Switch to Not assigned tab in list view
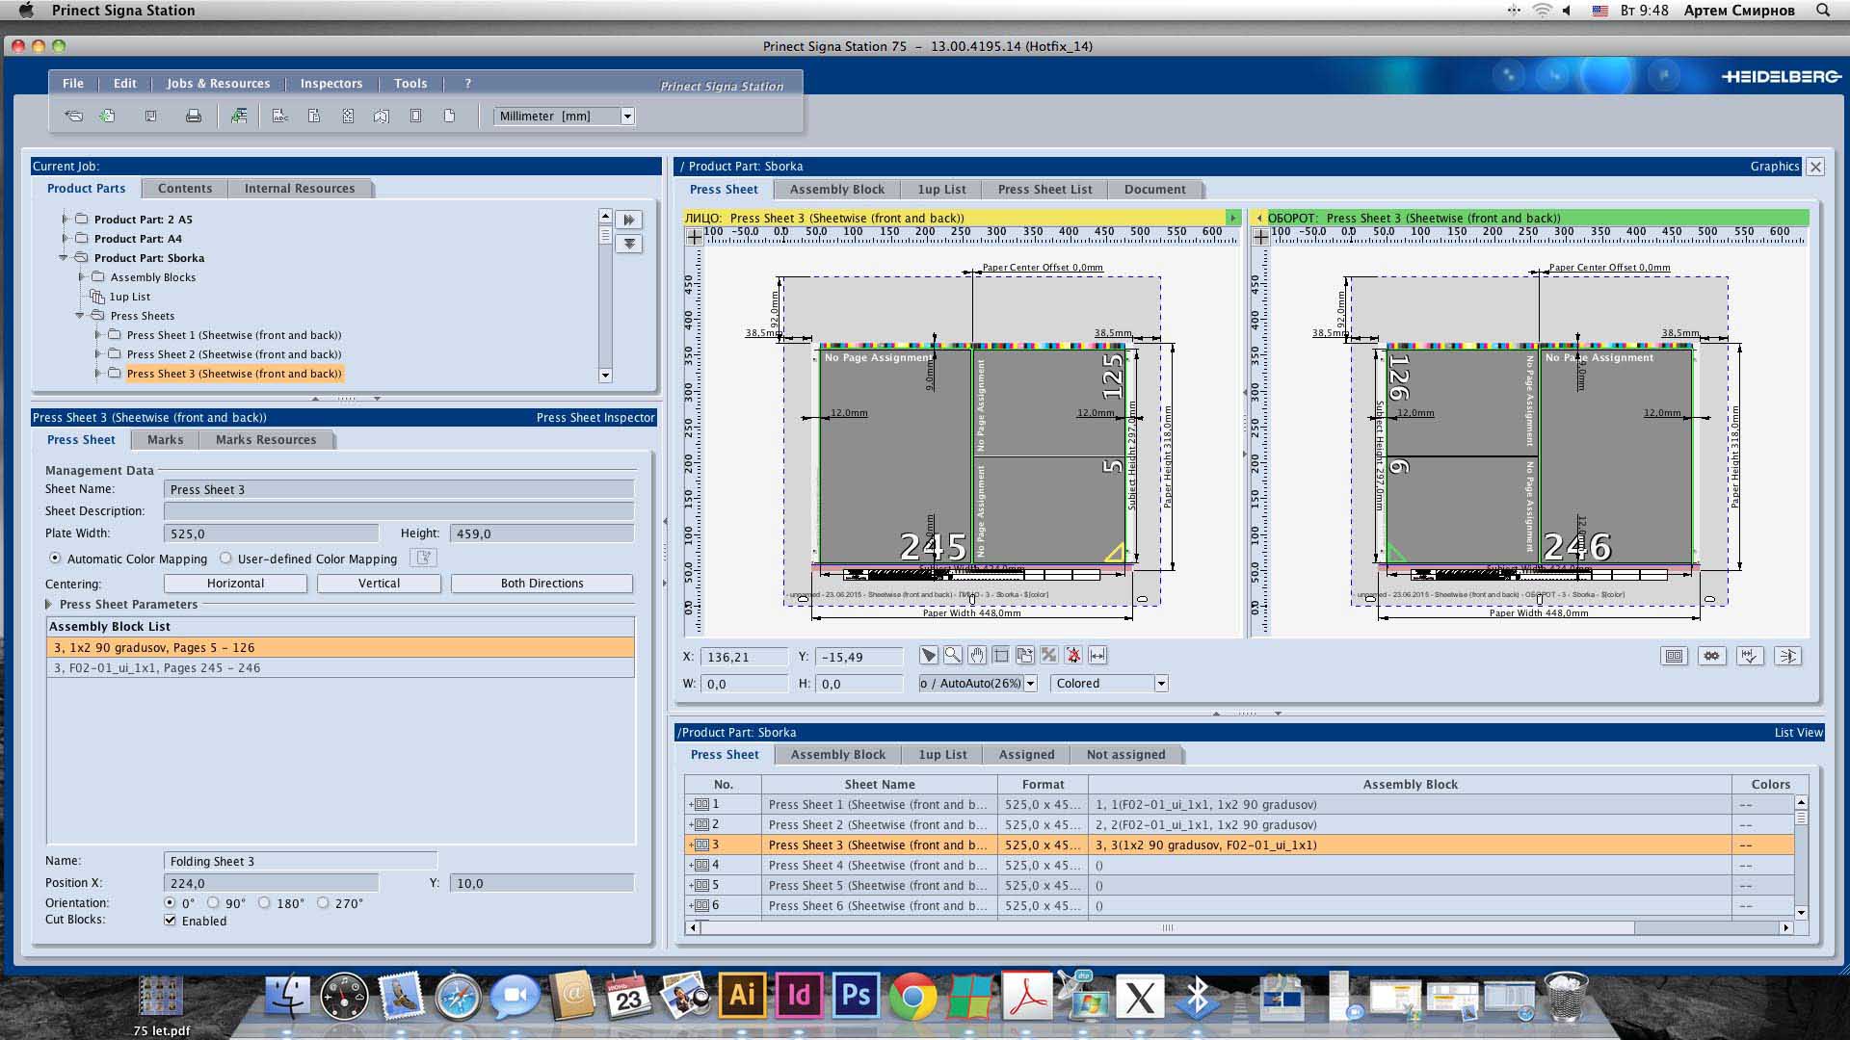This screenshot has width=1850, height=1040. pyautogui.click(x=1125, y=754)
